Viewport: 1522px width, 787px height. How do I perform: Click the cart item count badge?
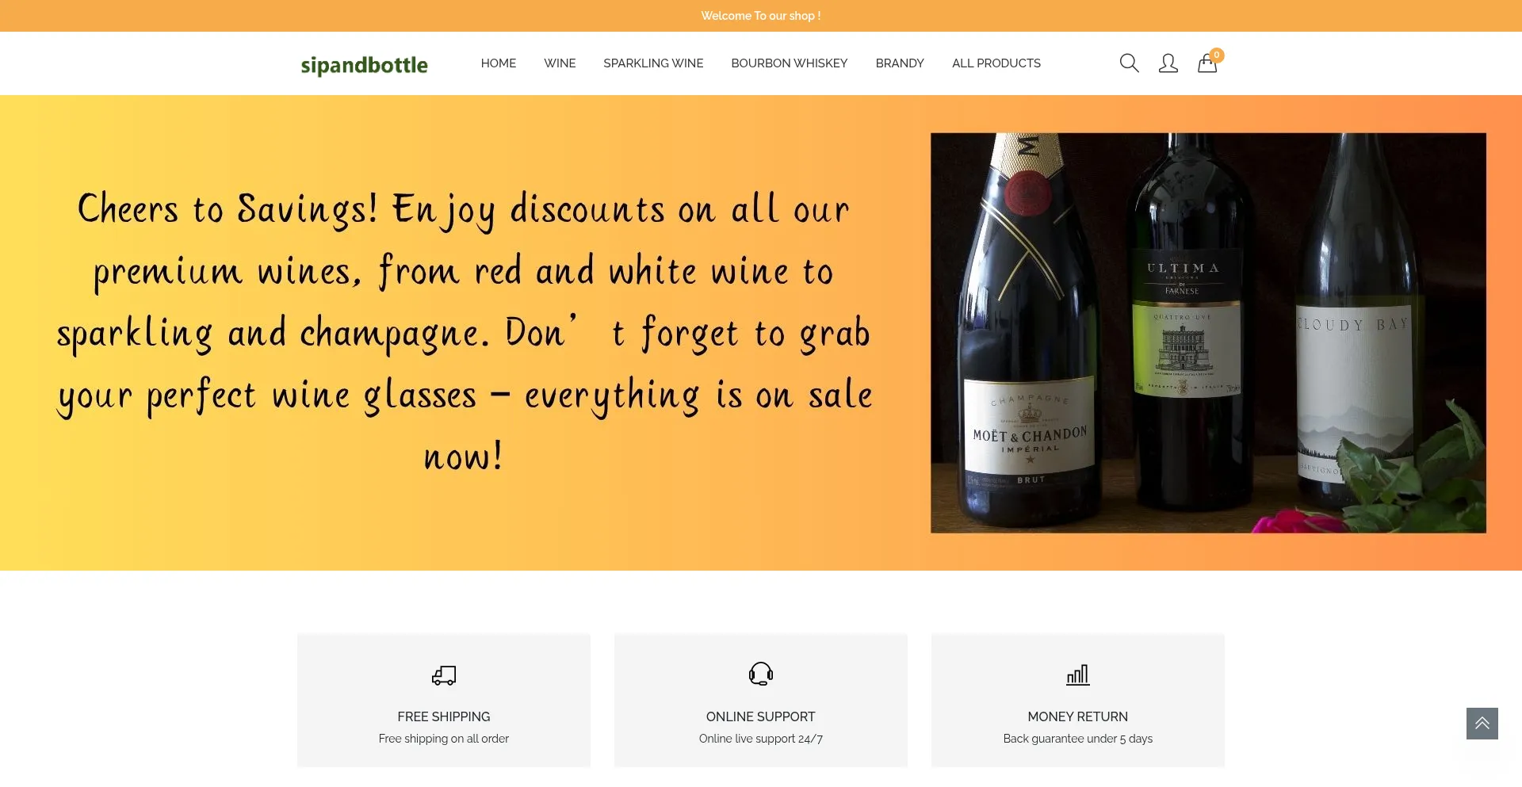point(1217,55)
